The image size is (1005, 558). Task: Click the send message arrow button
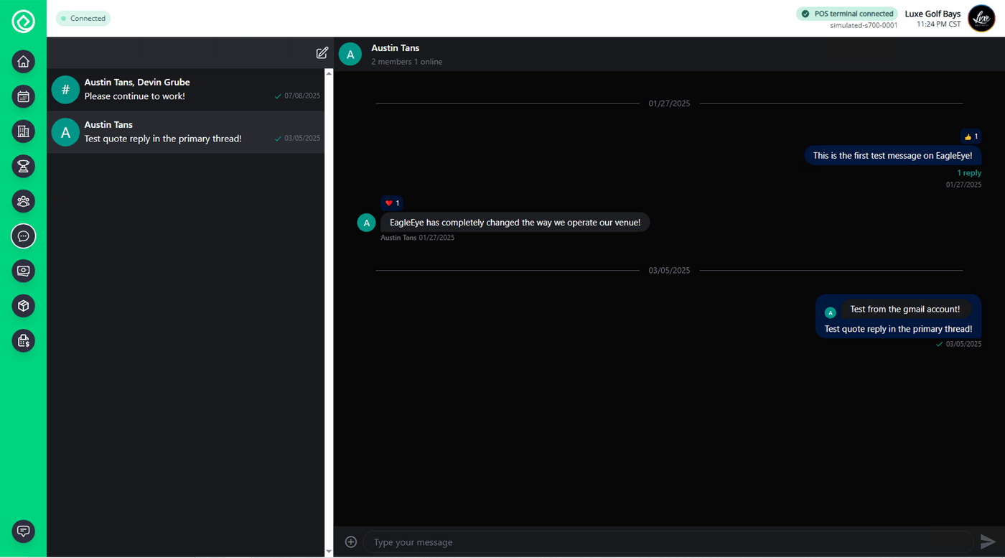988,541
